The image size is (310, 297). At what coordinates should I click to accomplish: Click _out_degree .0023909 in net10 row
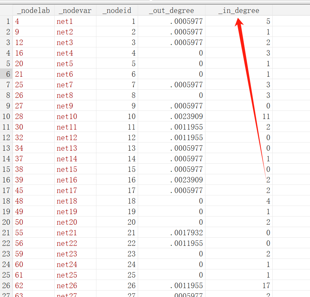pyautogui.click(x=172, y=116)
